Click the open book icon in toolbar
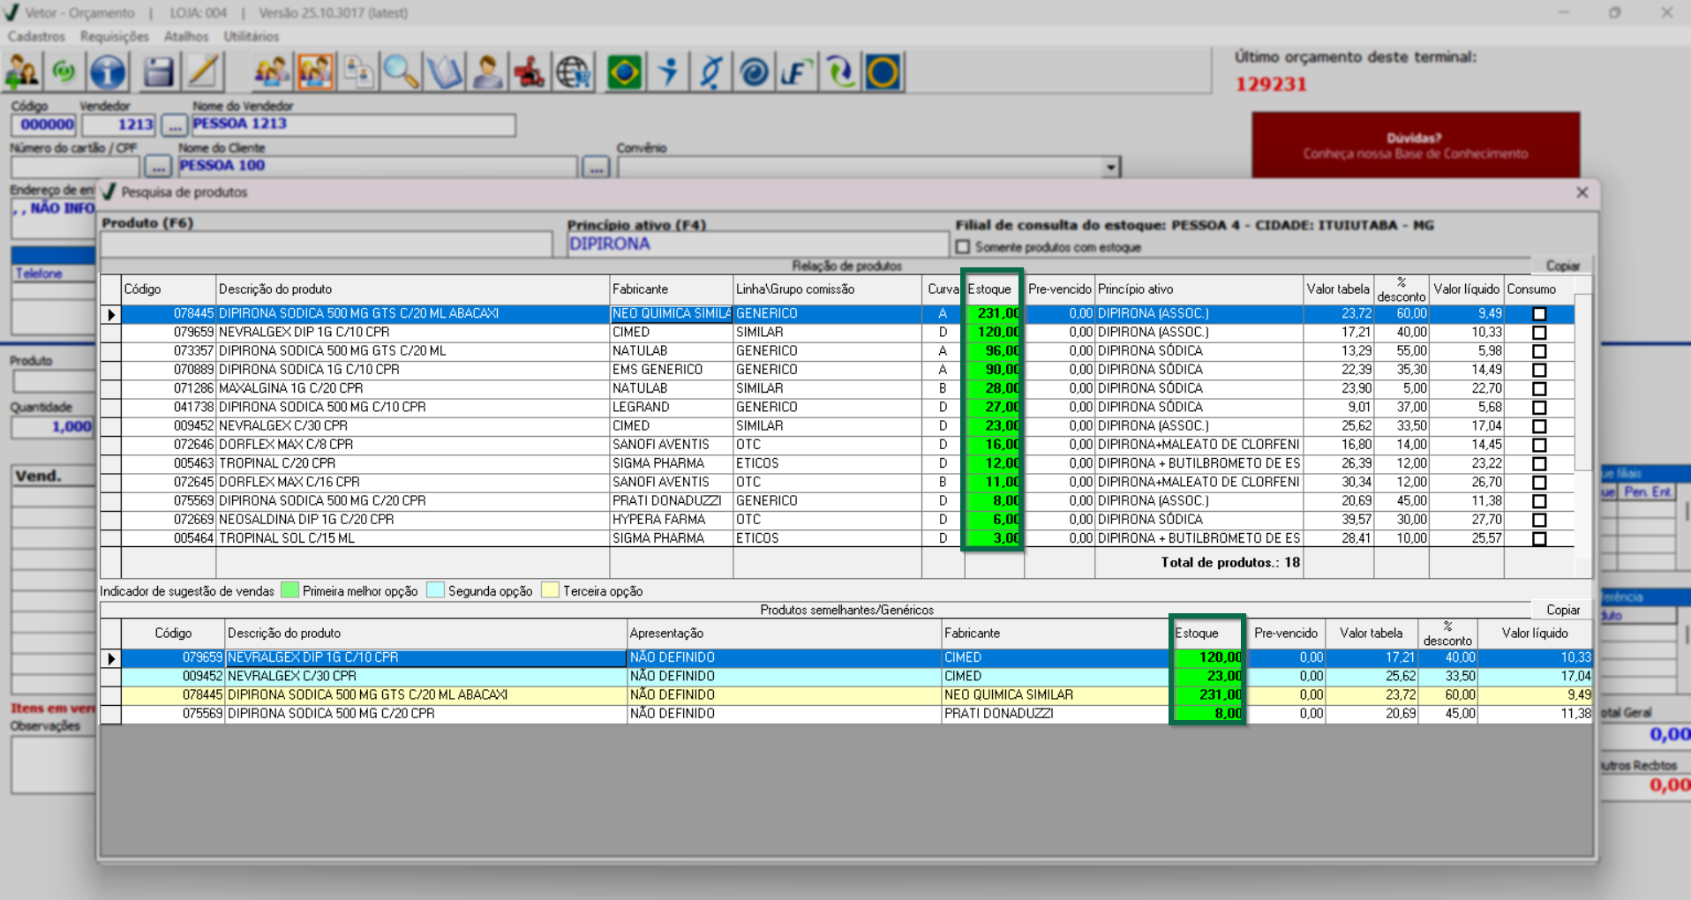 click(x=444, y=71)
